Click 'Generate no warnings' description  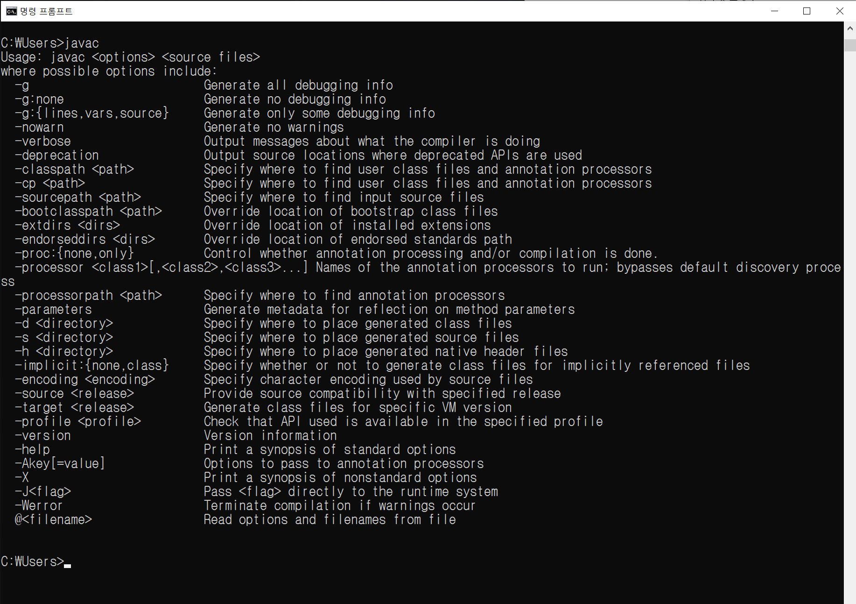pos(274,128)
